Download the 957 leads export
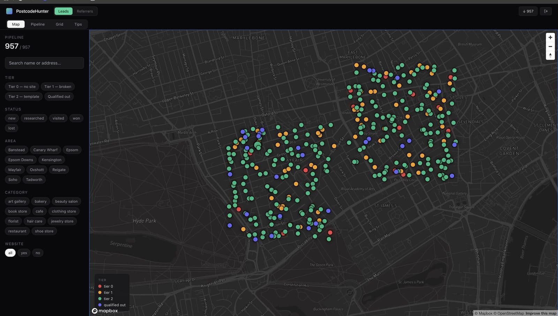This screenshot has height=316, width=558. click(528, 11)
